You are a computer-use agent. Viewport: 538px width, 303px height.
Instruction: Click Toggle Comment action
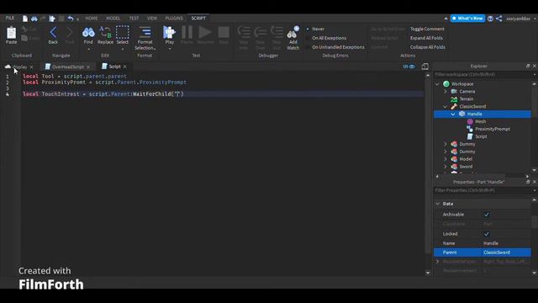427,29
